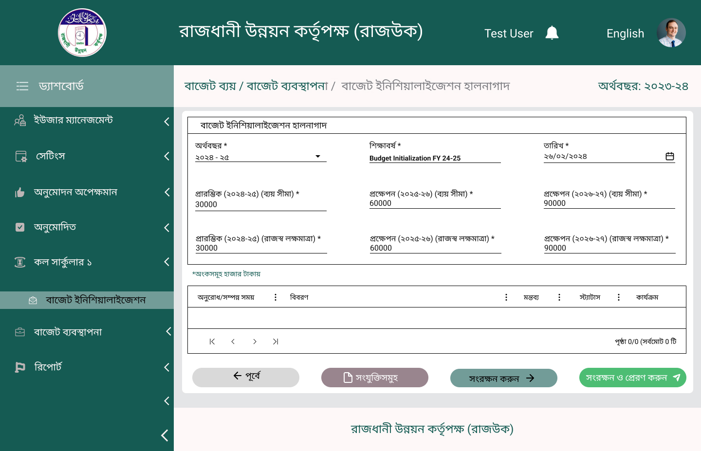Click সংরক্ষন করুন save button
The width and height of the screenshot is (701, 451).
(504, 378)
